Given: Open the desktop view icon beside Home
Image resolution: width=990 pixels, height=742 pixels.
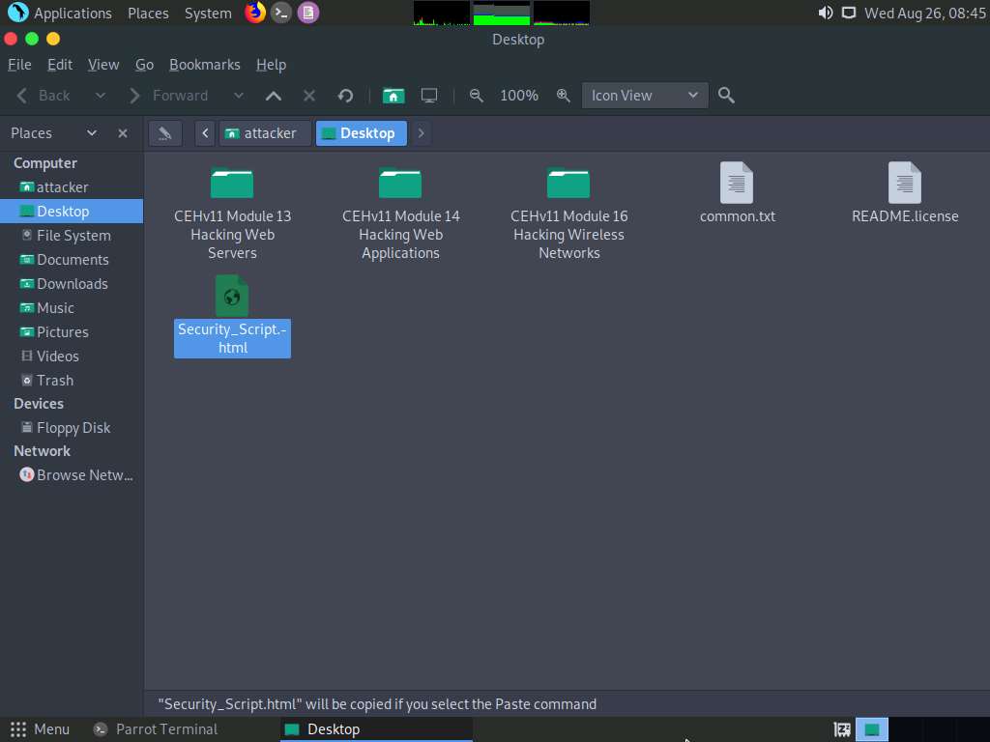Looking at the screenshot, I should click(429, 95).
